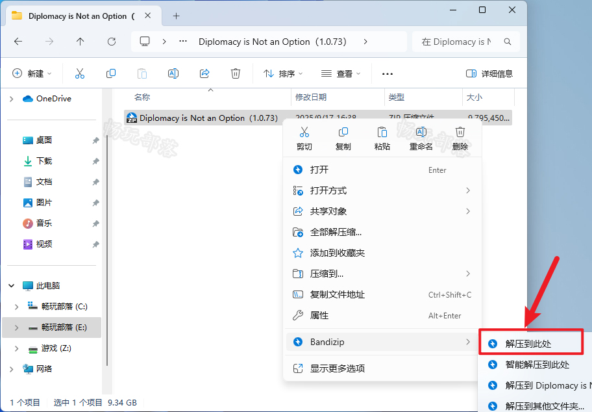This screenshot has height=412, width=592.
Task: Choose 复制文件地址 entry
Action: (382, 294)
